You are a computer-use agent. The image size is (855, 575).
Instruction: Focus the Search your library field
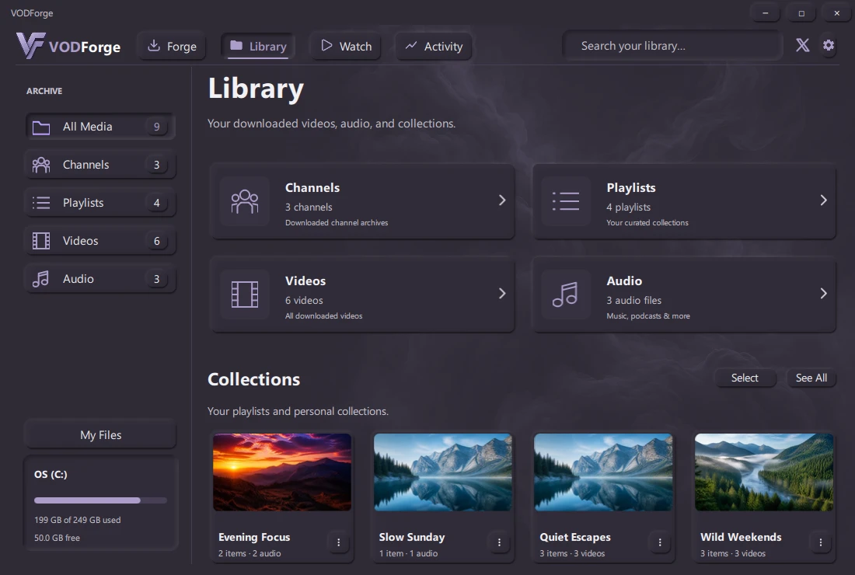pyautogui.click(x=672, y=46)
